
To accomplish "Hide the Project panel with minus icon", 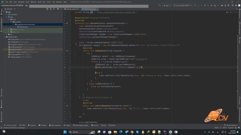I will (x=61, y=9).
